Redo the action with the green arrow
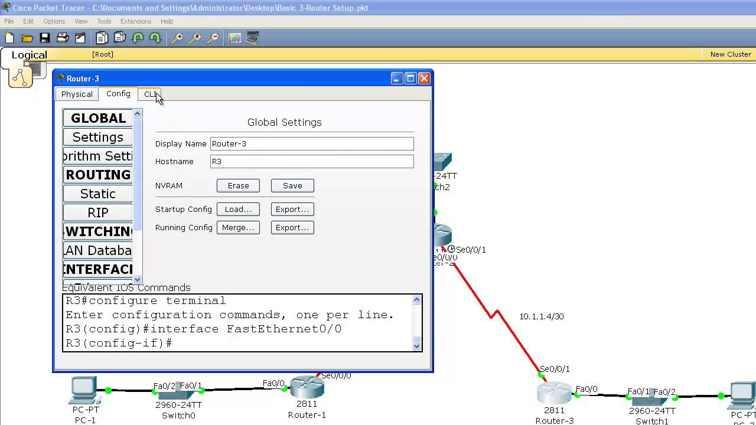 click(155, 38)
